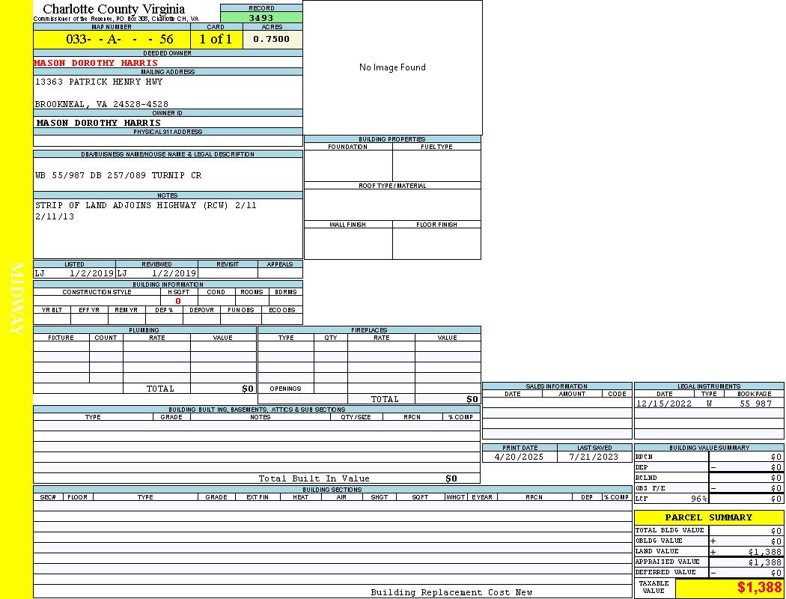Select the legal description text WB 55/987
The image size is (786, 599).
click(118, 175)
